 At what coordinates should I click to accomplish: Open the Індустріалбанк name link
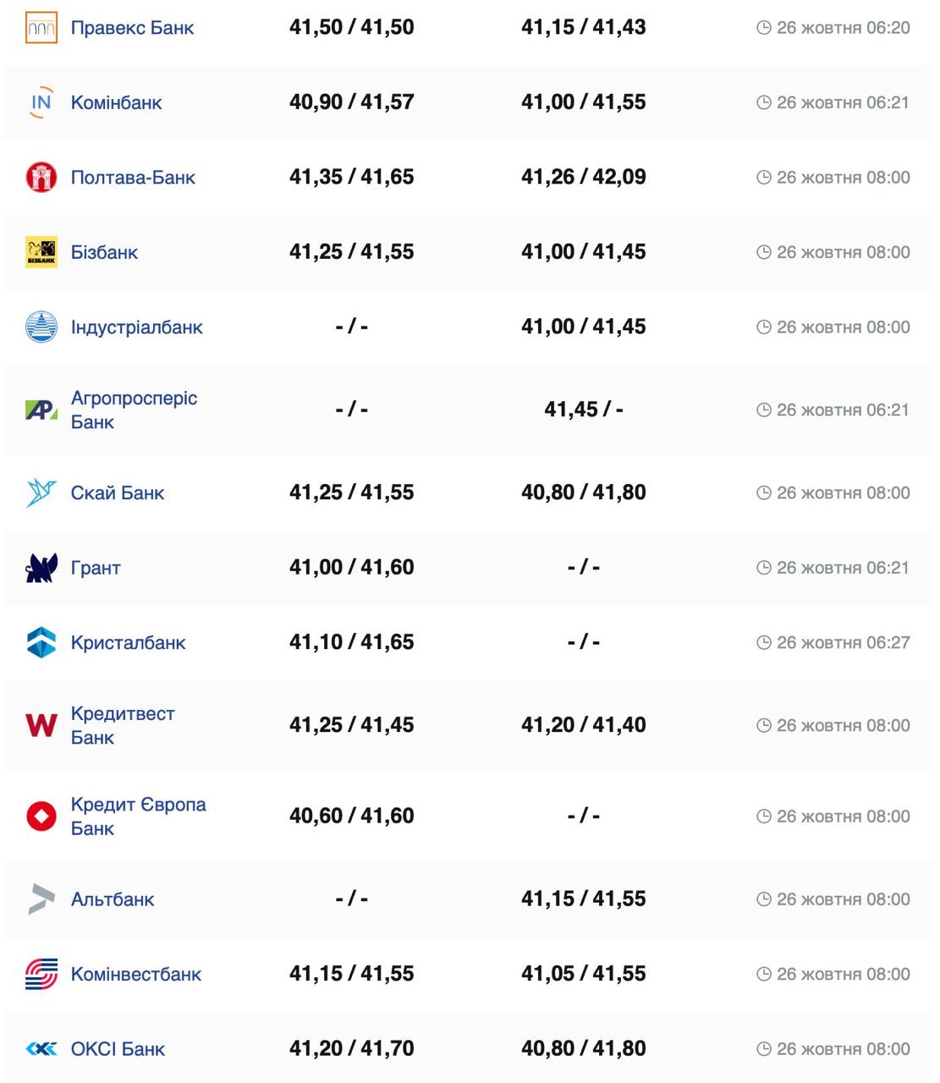136,327
